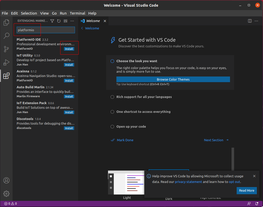
Task: Install the Aceinna extension
Action: [x=69, y=81]
